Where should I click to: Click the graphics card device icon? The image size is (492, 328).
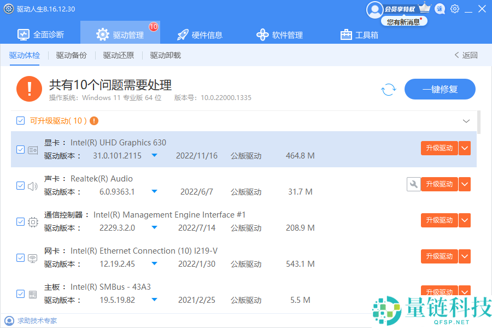point(33,150)
